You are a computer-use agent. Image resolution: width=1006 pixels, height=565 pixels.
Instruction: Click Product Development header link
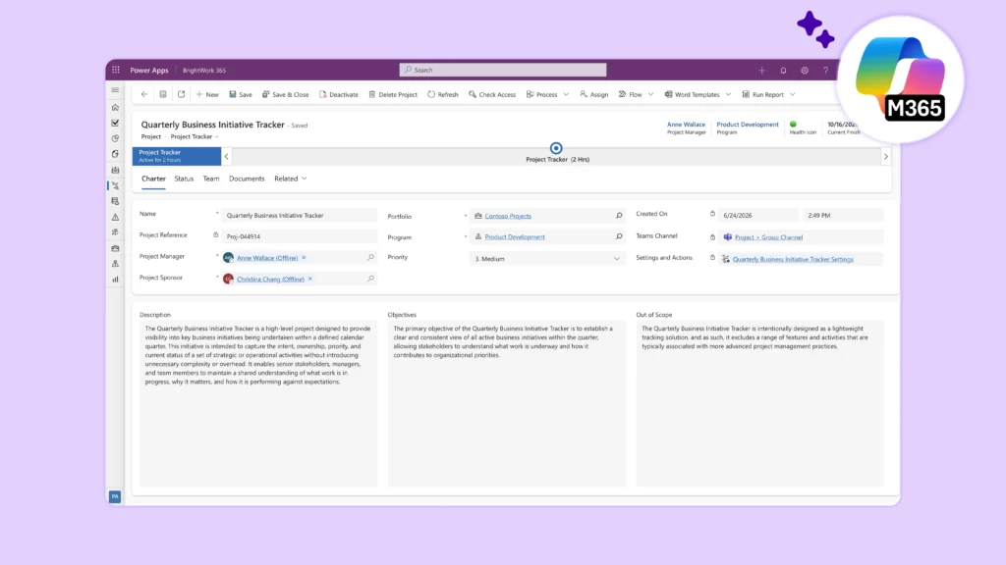[x=748, y=125]
